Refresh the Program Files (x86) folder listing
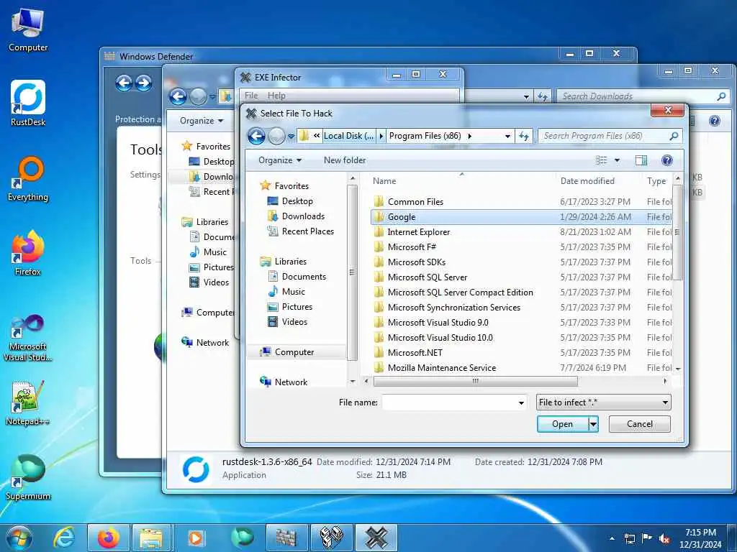 pyautogui.click(x=524, y=136)
